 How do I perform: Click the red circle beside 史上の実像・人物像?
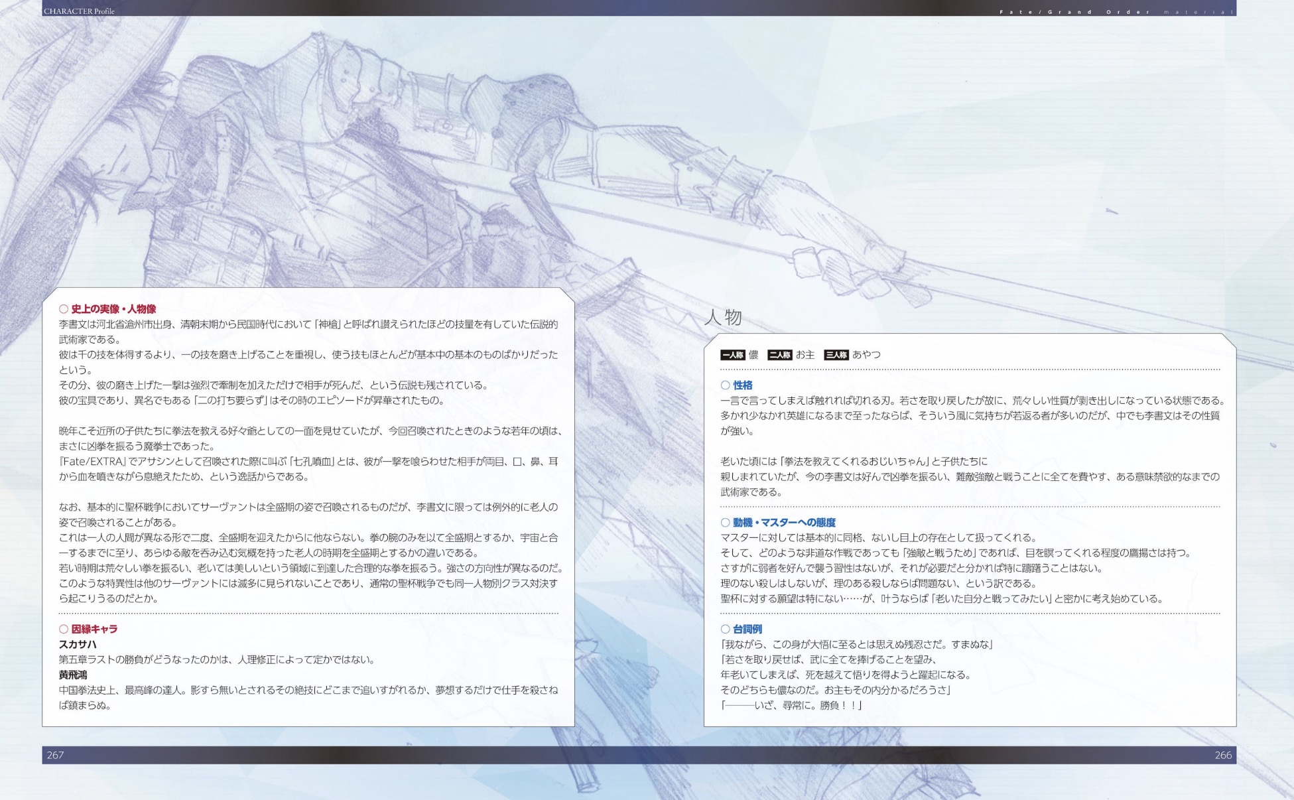pos(64,309)
